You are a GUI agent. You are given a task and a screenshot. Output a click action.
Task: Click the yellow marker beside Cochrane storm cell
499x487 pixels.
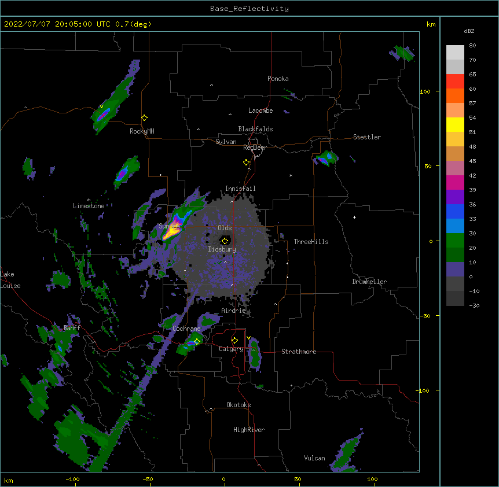(197, 342)
